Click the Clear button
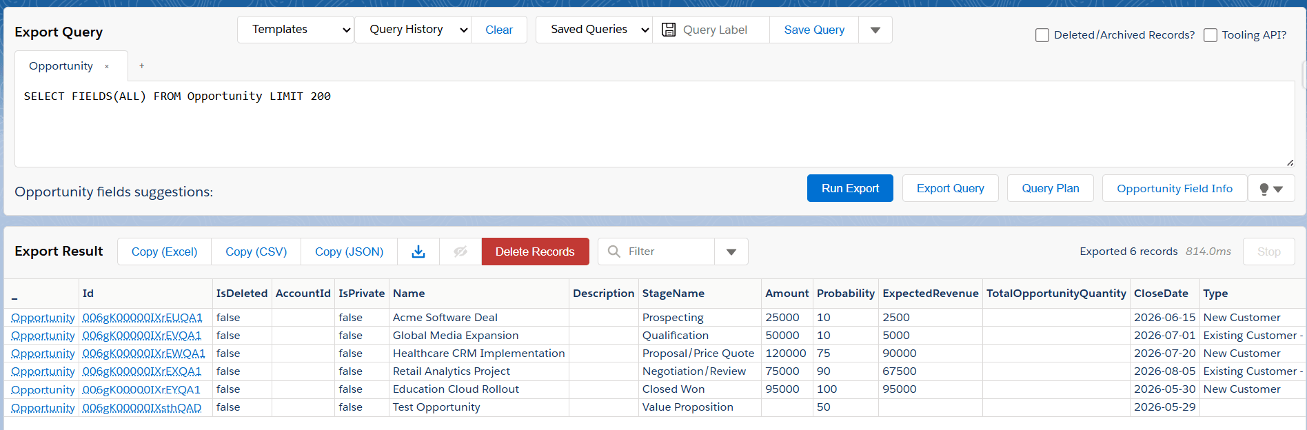This screenshot has width=1307, height=430. pyautogui.click(x=499, y=30)
